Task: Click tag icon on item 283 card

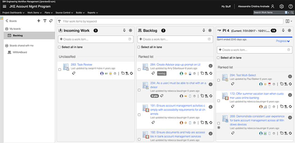Action: pyautogui.click(x=73, y=73)
